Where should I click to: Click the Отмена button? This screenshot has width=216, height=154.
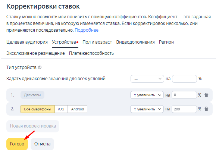[42, 144]
